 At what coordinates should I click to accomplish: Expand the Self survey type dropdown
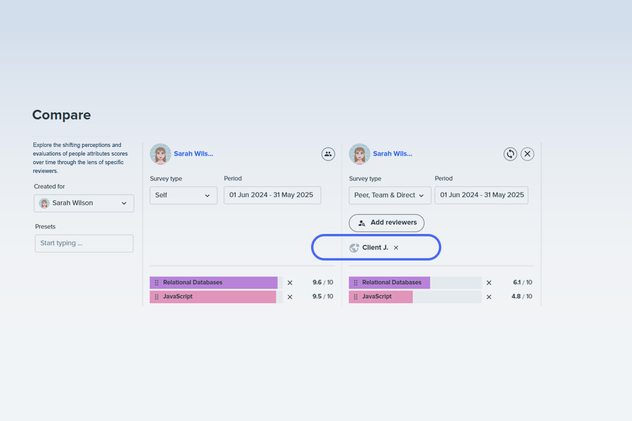point(183,195)
